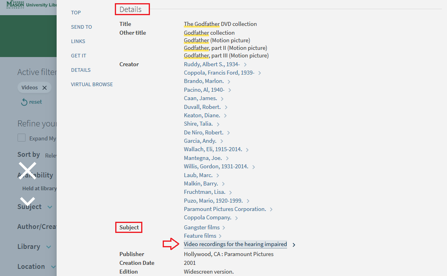Click chevron beside Coppola Company
447x276 pixels.
(236, 218)
